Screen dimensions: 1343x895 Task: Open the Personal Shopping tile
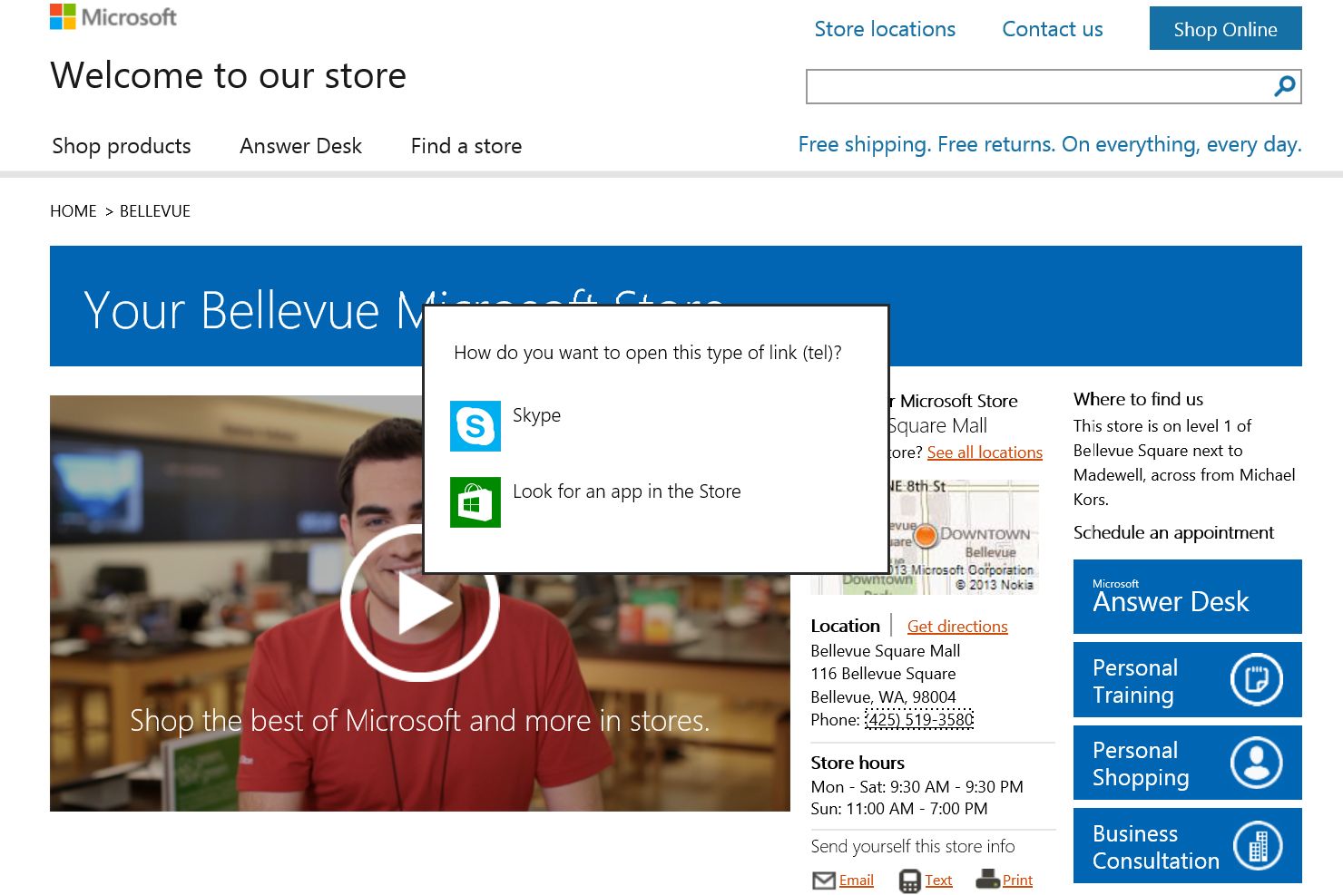click(1188, 763)
